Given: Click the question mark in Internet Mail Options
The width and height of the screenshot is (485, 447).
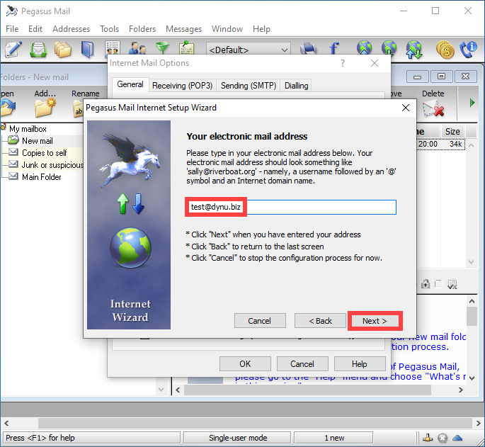Looking at the screenshot, I should click(x=343, y=63).
